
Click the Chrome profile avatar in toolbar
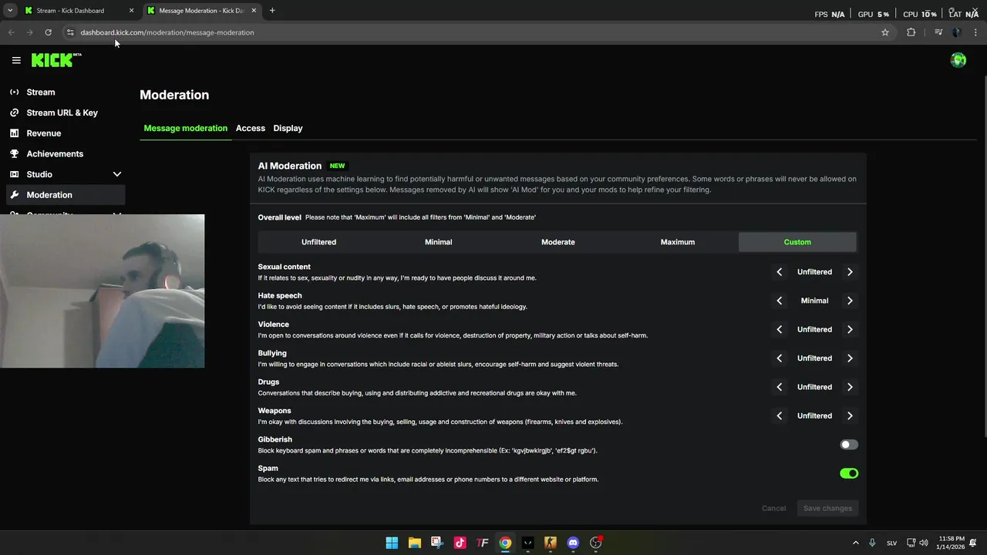coord(957,32)
